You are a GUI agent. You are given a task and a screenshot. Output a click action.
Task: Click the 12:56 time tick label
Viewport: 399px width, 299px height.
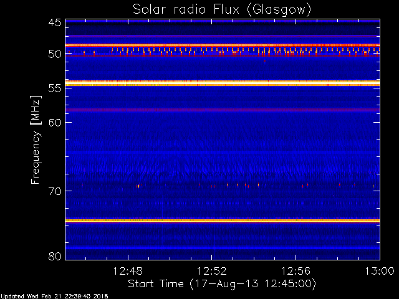296,271
